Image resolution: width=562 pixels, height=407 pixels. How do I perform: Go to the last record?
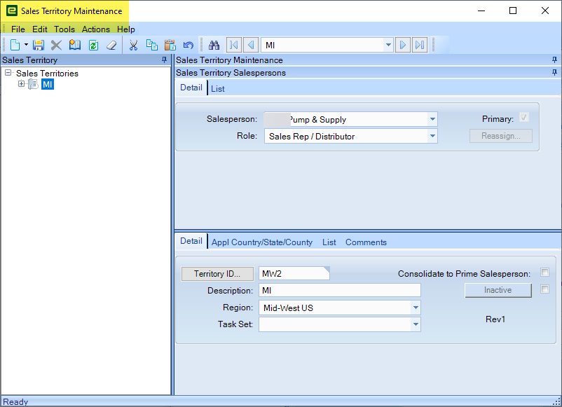(x=420, y=45)
